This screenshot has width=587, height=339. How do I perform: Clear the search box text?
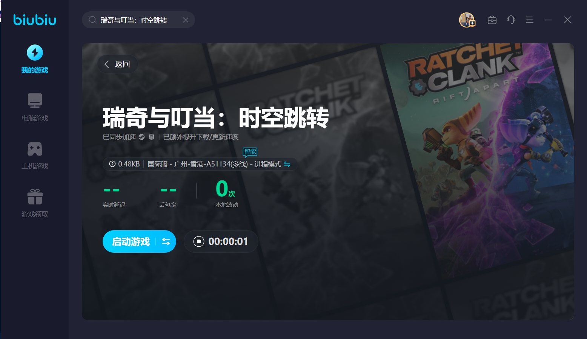(186, 20)
